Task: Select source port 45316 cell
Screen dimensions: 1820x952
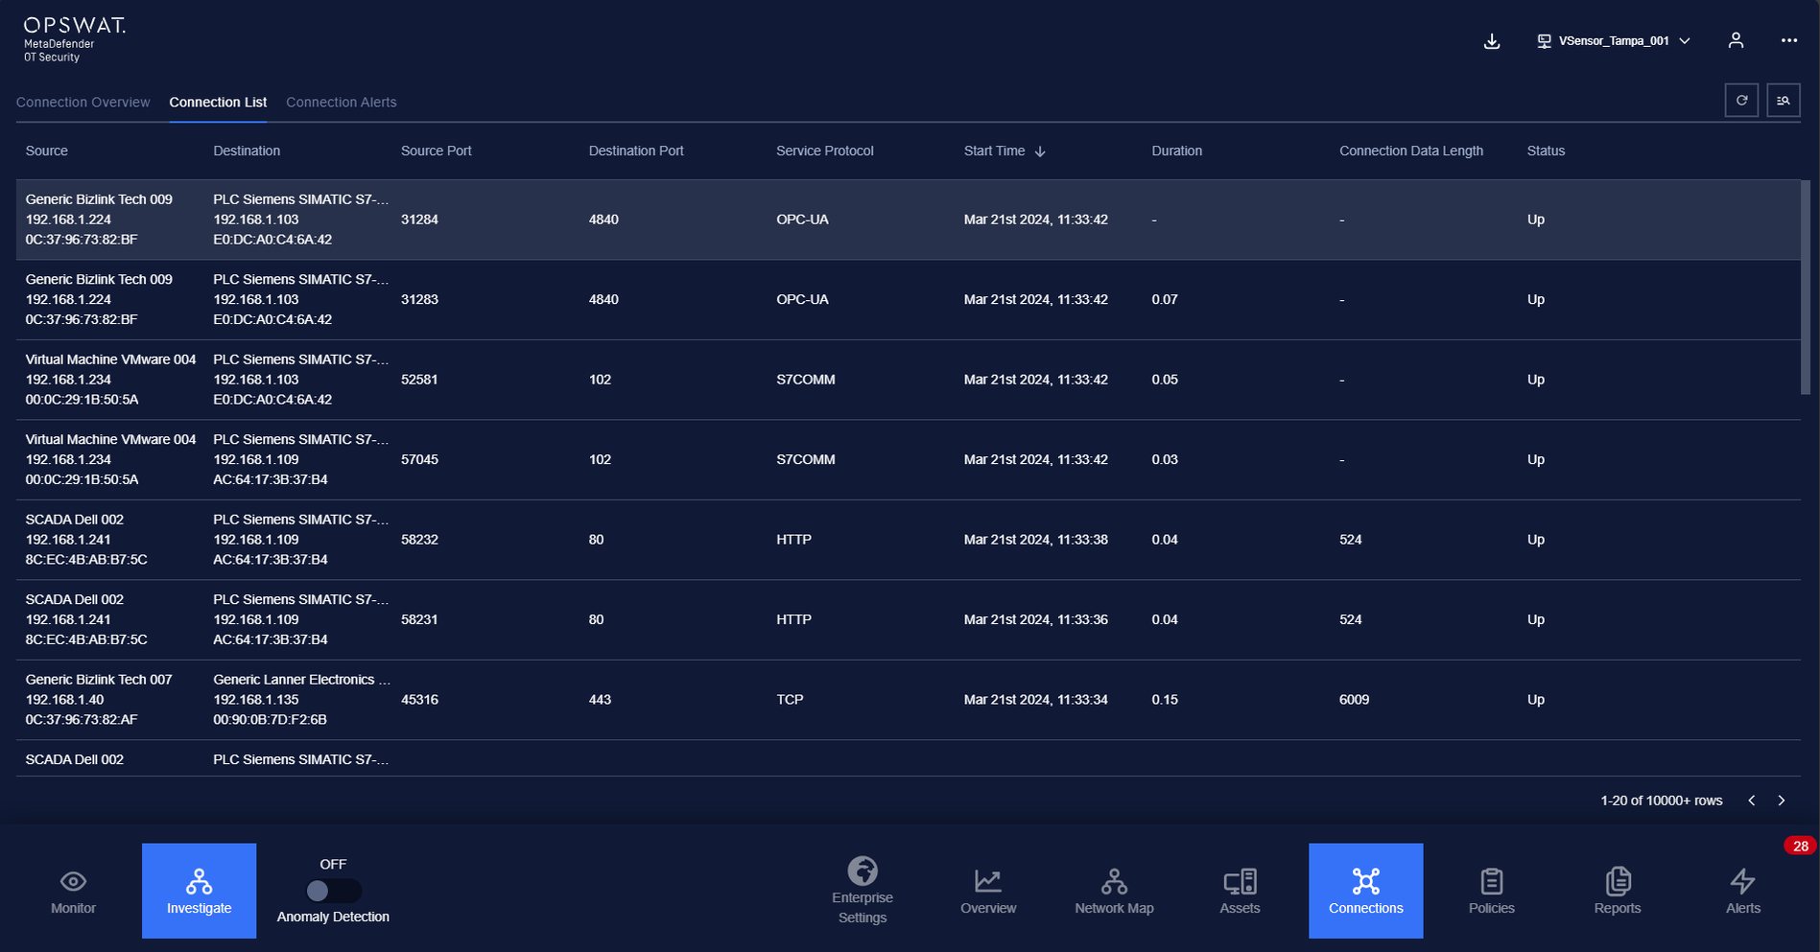Action: (419, 700)
